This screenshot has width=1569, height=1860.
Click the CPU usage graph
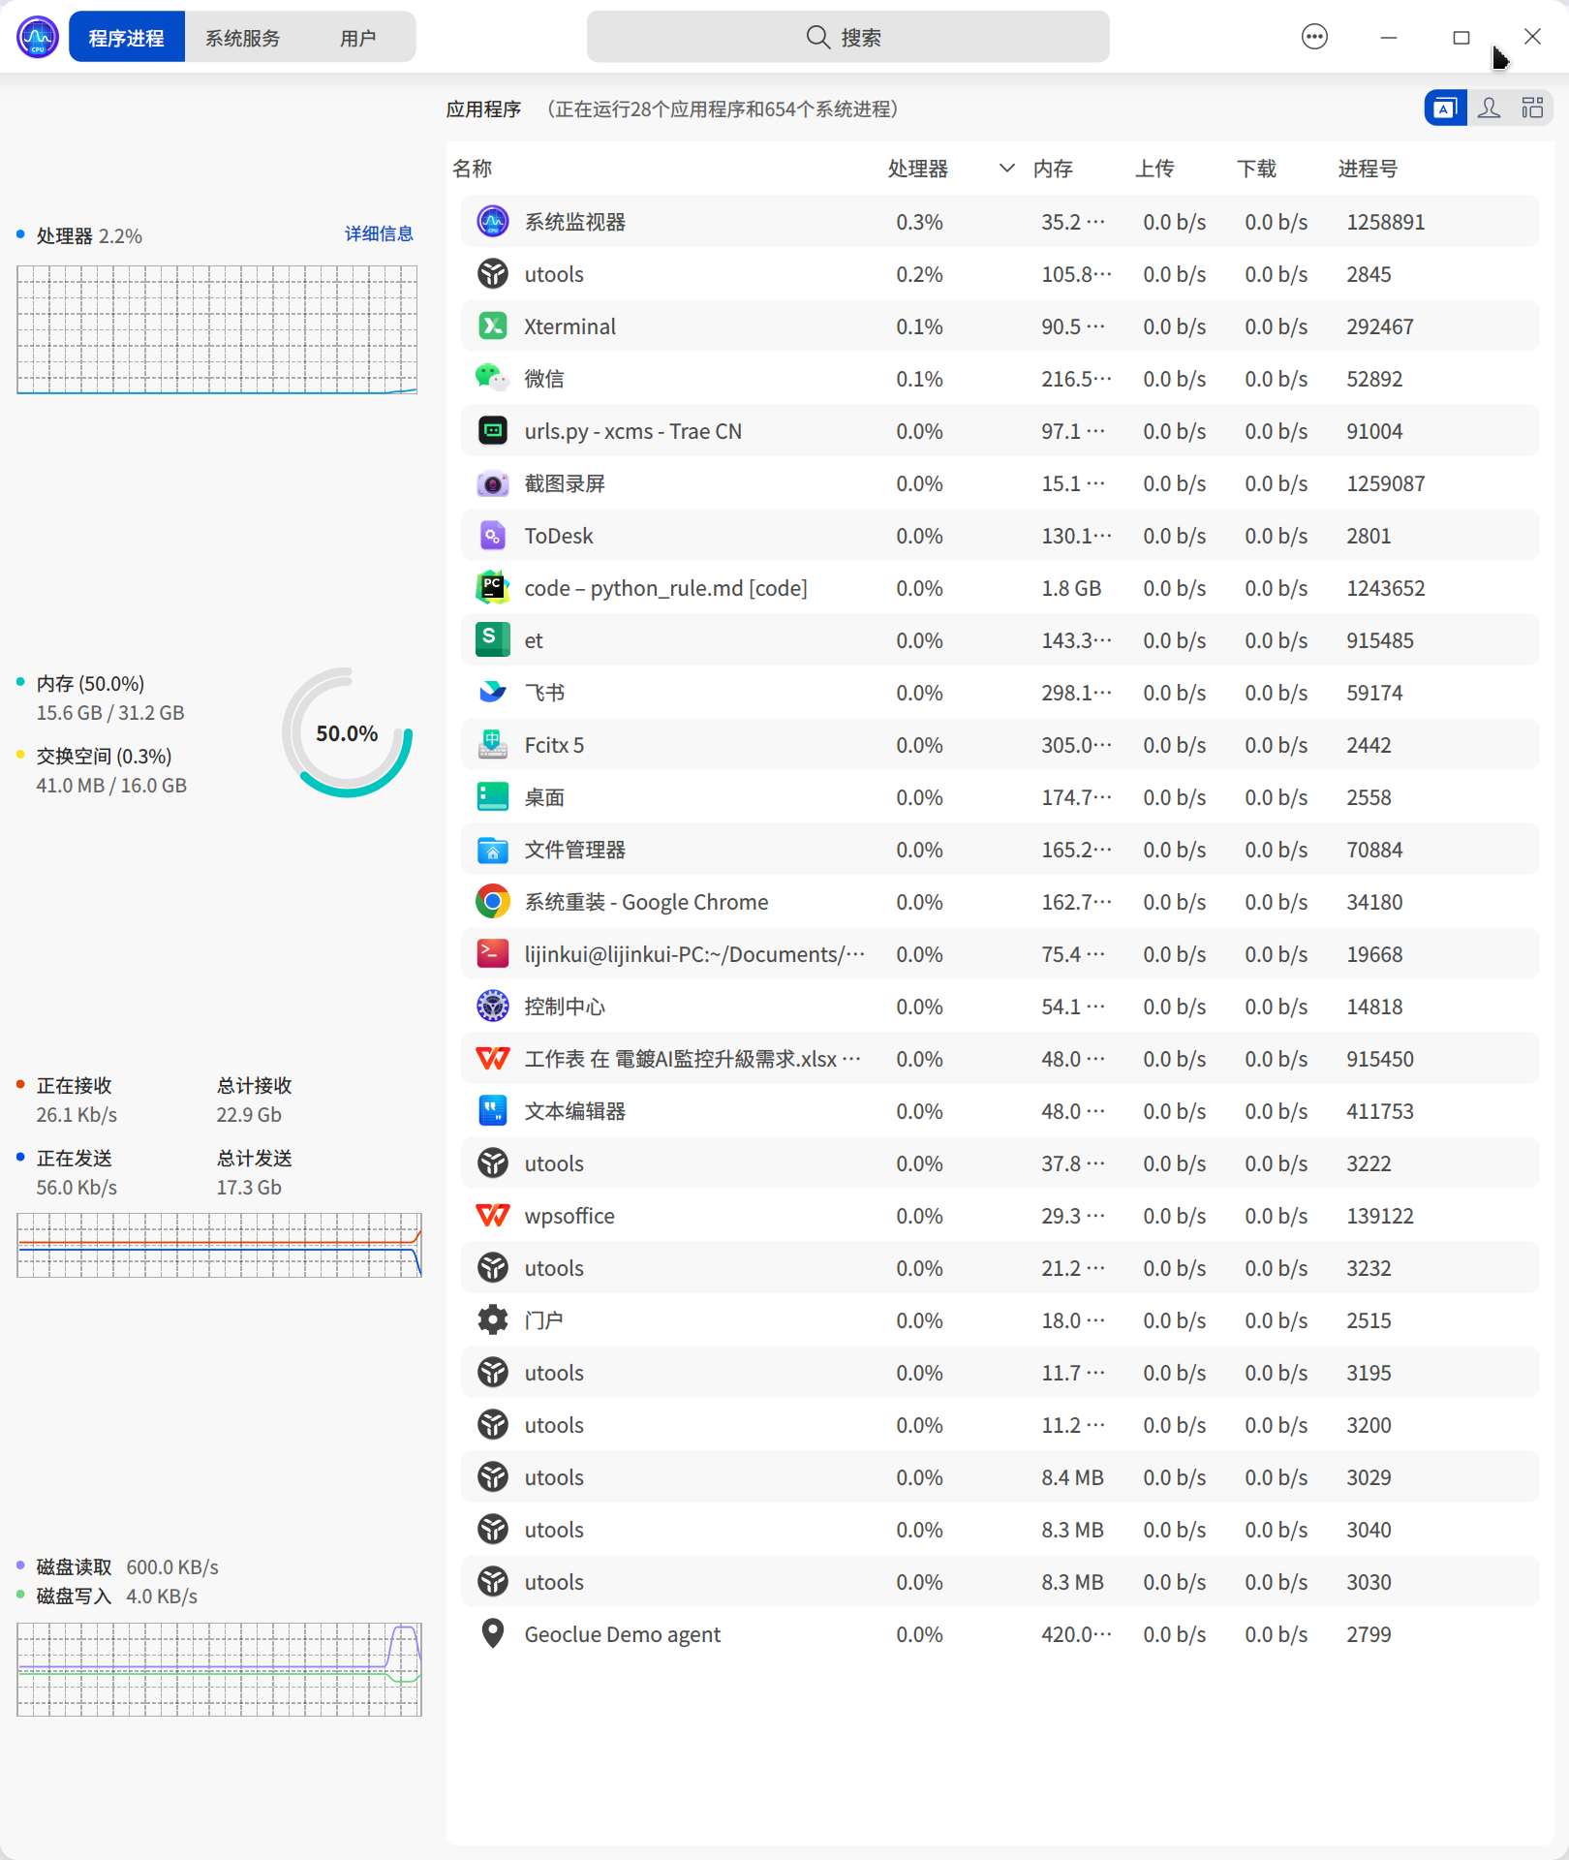[x=217, y=329]
